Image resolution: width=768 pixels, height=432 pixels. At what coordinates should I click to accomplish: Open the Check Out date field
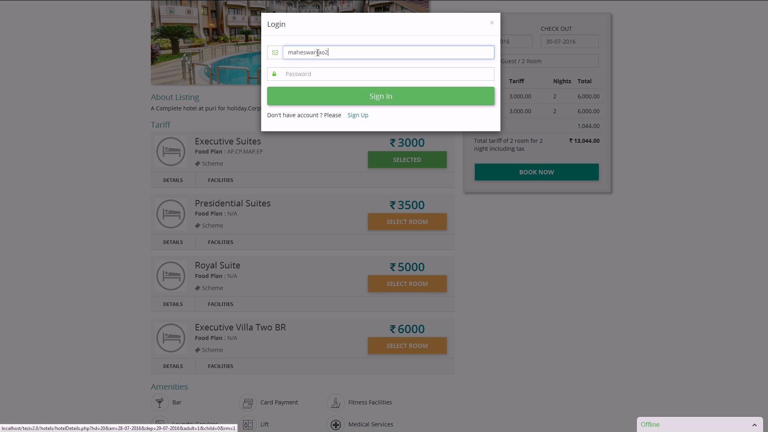569,42
